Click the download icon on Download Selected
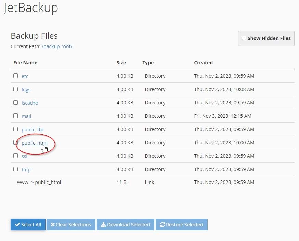Screen dimensions: 299x241 [x=103, y=225]
